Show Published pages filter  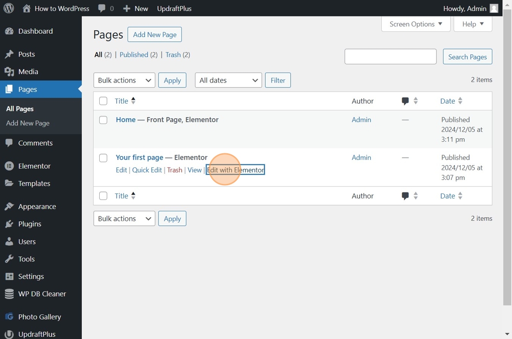tap(134, 55)
